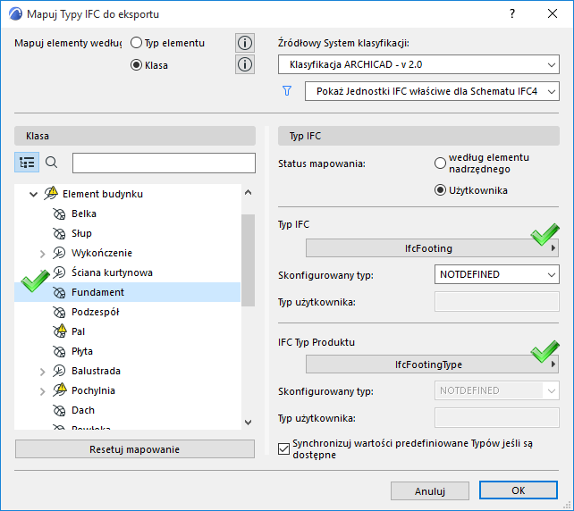574x511 pixels.
Task: Click the tree scrollbar up arrow
Action: [x=249, y=192]
